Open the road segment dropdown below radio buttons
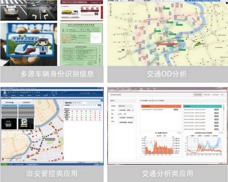Screen dimensions: 228x182 pos(126,117)
